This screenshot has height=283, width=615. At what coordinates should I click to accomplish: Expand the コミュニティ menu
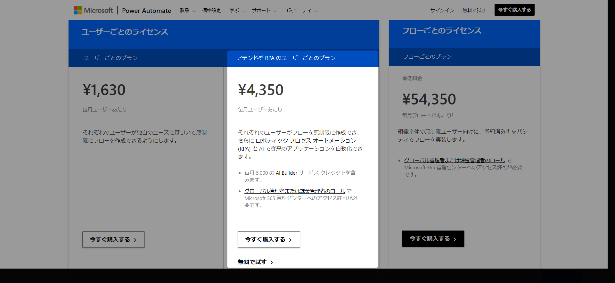point(300,11)
